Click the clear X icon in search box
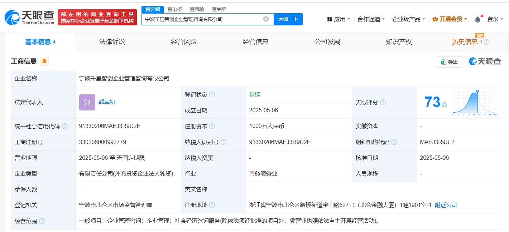This screenshot has width=509, height=232. pyautogui.click(x=265, y=19)
